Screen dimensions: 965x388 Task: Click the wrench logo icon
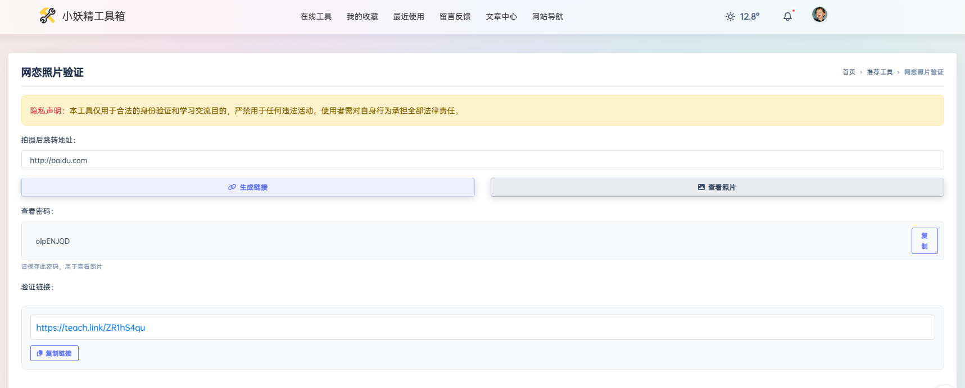[47, 16]
